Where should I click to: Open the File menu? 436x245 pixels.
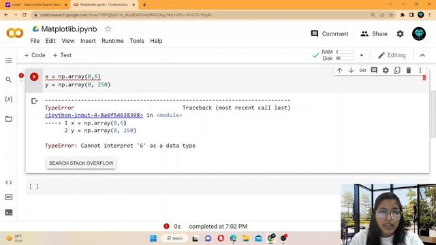35,41
